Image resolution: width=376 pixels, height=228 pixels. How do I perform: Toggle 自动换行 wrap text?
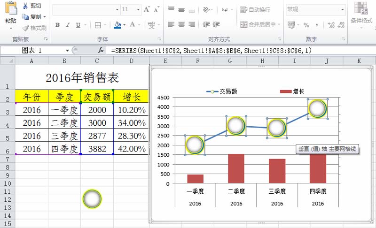tap(255, 9)
